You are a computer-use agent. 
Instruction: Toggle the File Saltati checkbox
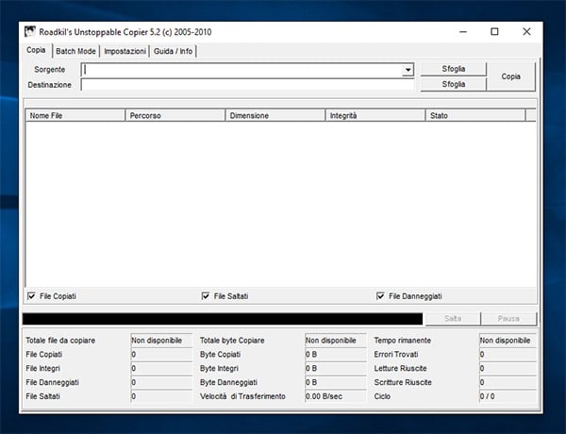click(x=206, y=296)
